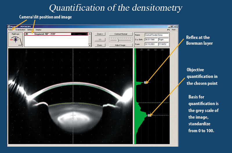Select the #1 Segment 90° - 270° row

[56, 34]
